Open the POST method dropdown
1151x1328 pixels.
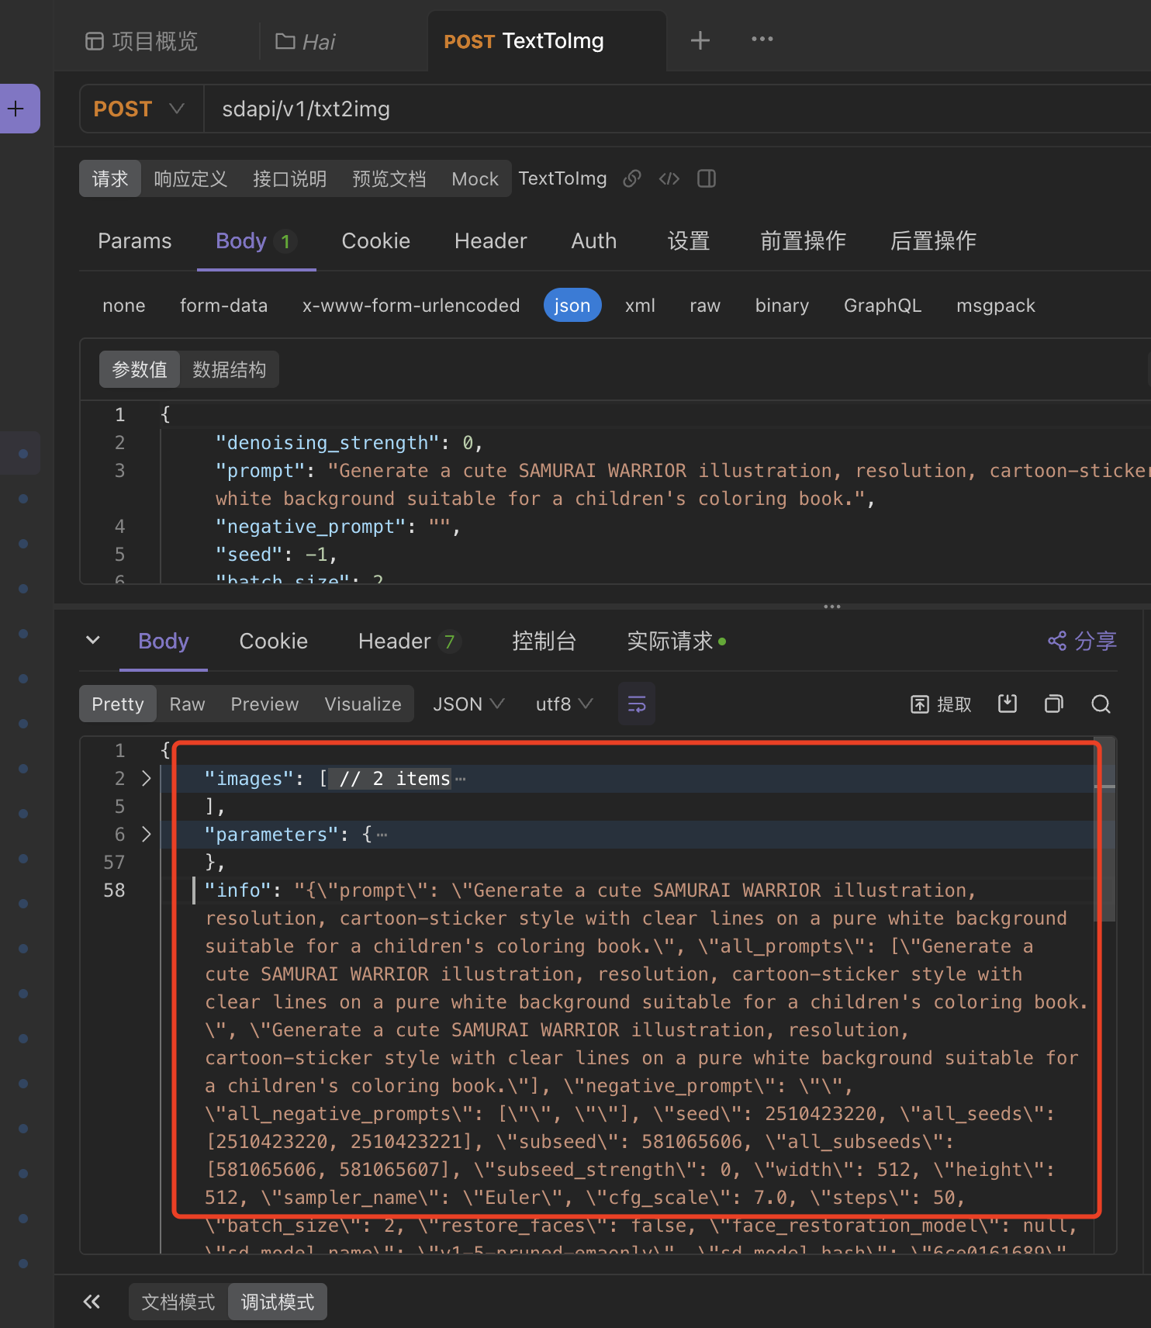point(140,109)
